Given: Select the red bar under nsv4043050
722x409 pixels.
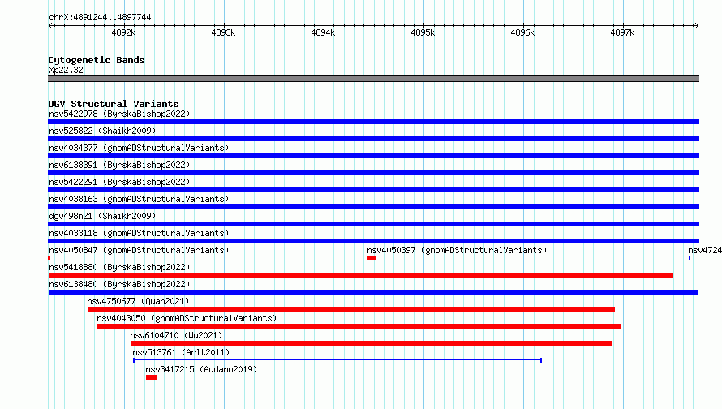Looking at the screenshot, I should [359, 326].
